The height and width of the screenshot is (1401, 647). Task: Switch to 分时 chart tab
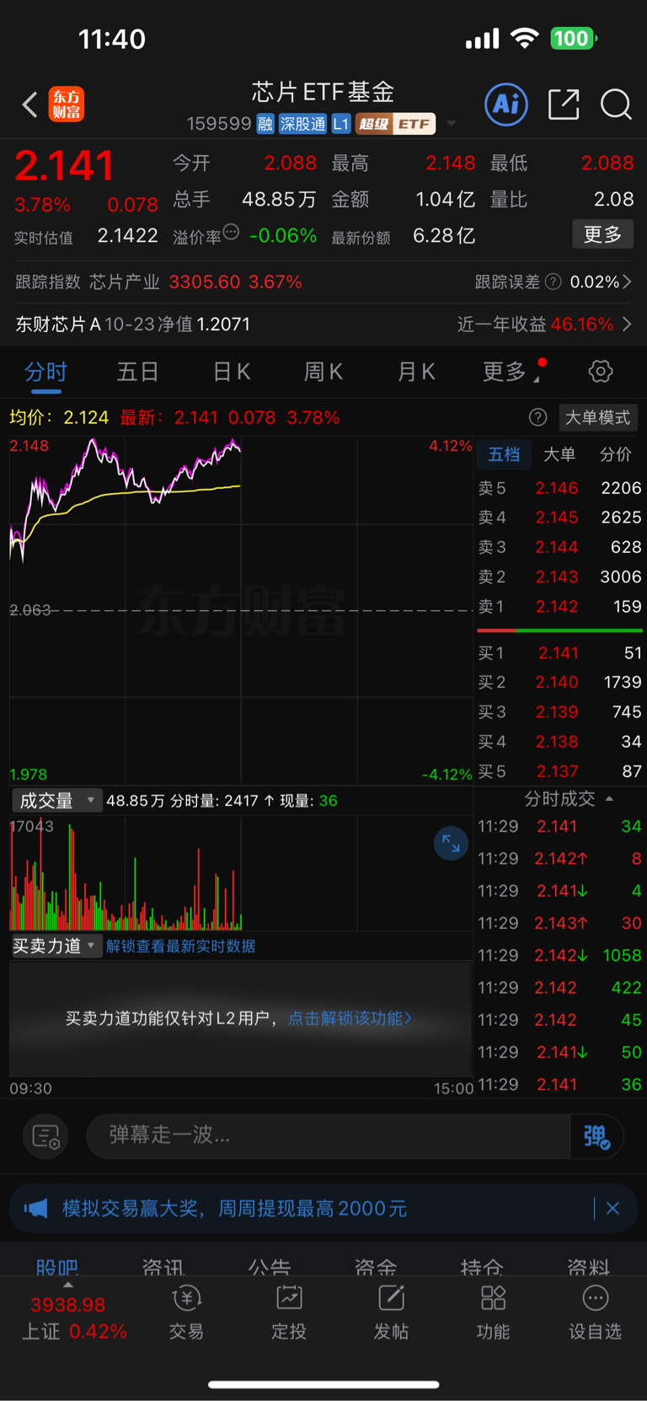coord(45,371)
